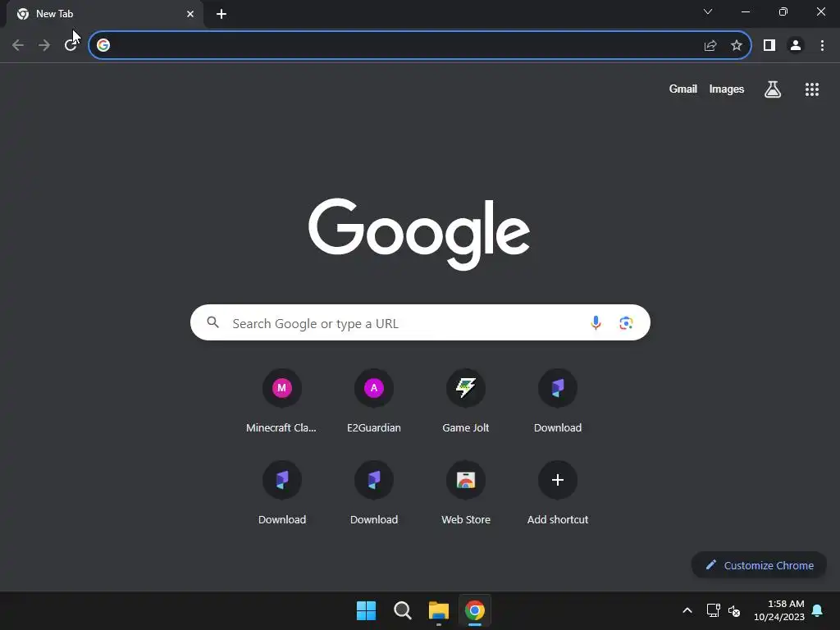Open the Google apps grid

[x=812, y=89]
